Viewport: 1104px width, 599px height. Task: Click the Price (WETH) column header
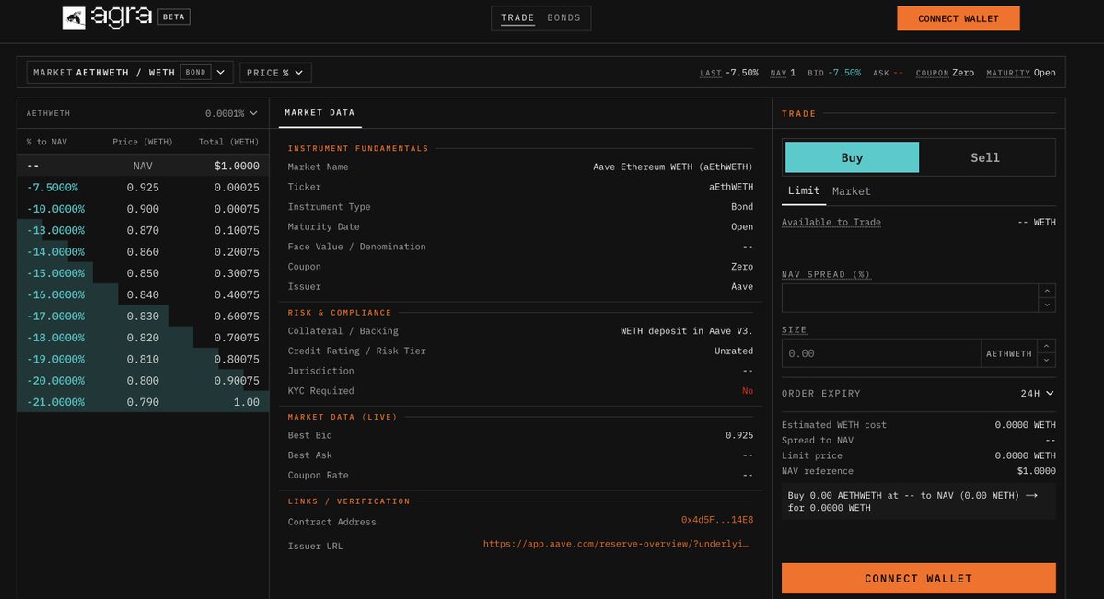(142, 142)
